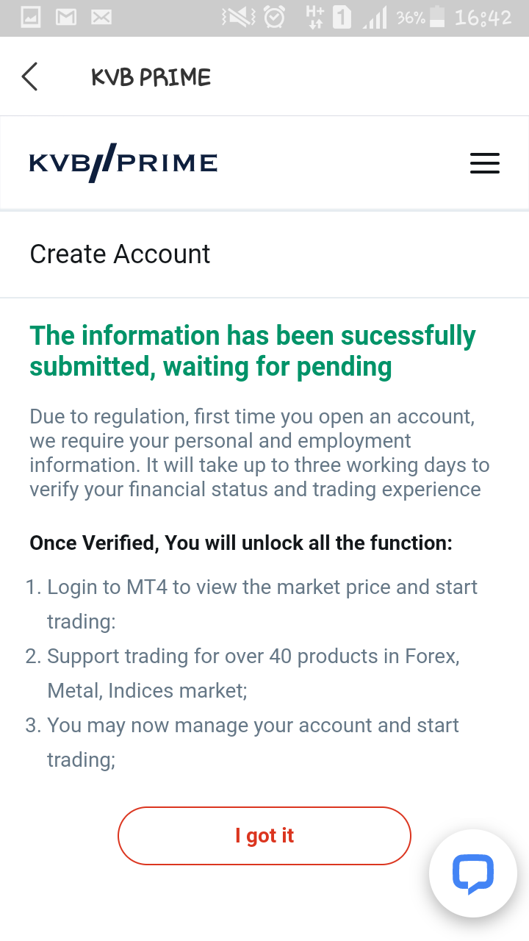Tap the back arrow icon
Screen dimensions: 529x941
tap(29, 76)
